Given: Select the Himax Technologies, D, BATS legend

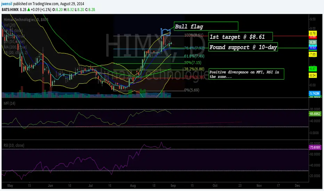Looking at the screenshot, I should (26, 19).
